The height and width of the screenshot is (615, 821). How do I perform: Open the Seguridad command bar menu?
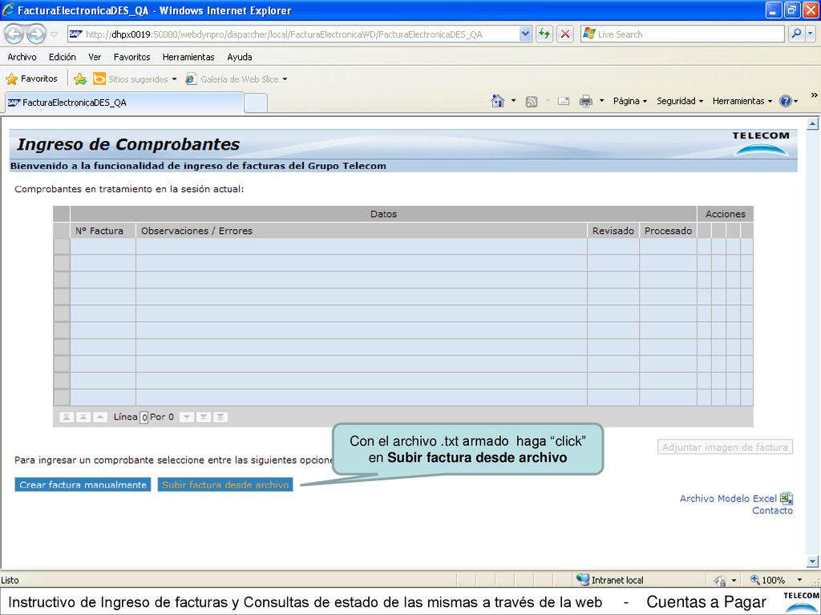pos(680,101)
